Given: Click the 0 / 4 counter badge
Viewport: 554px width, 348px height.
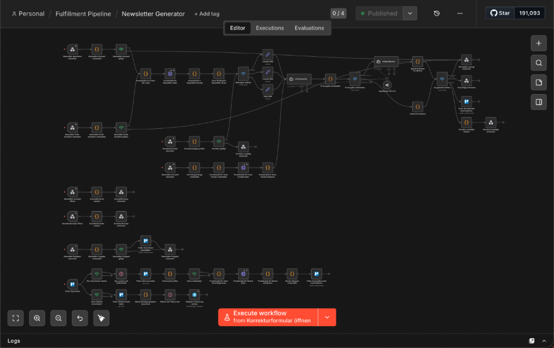Looking at the screenshot, I should [338, 13].
